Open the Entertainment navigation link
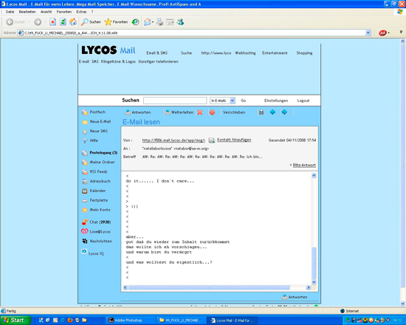This screenshot has width=406, height=325. tap(275, 53)
